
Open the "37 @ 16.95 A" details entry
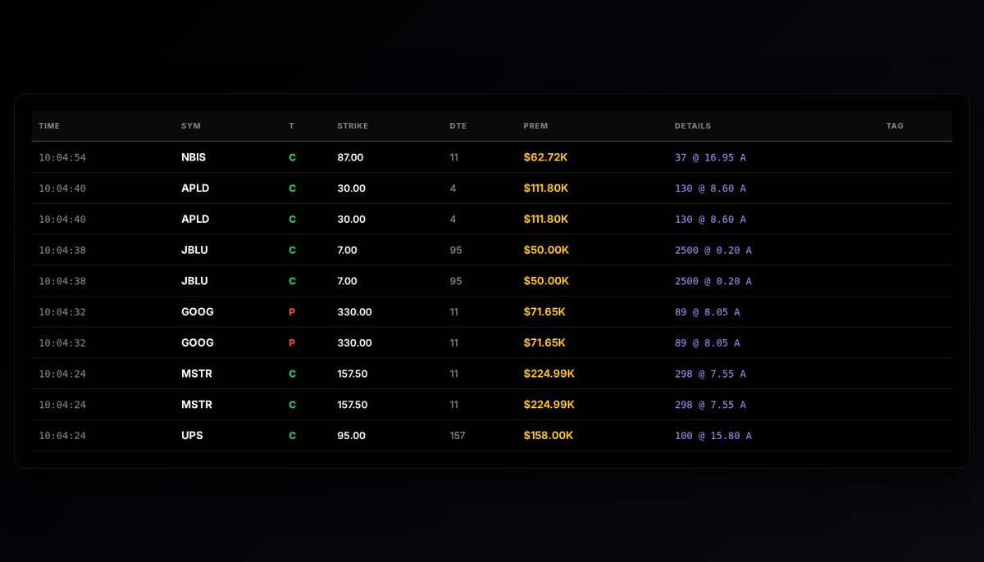coord(710,157)
